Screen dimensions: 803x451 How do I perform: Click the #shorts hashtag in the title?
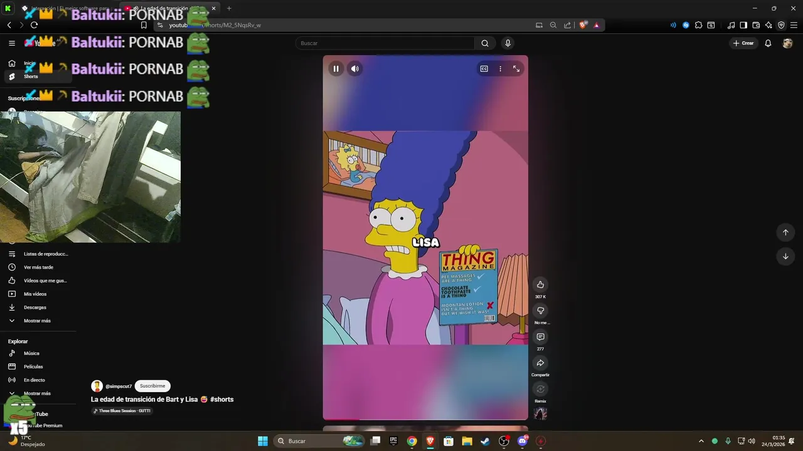pos(222,400)
